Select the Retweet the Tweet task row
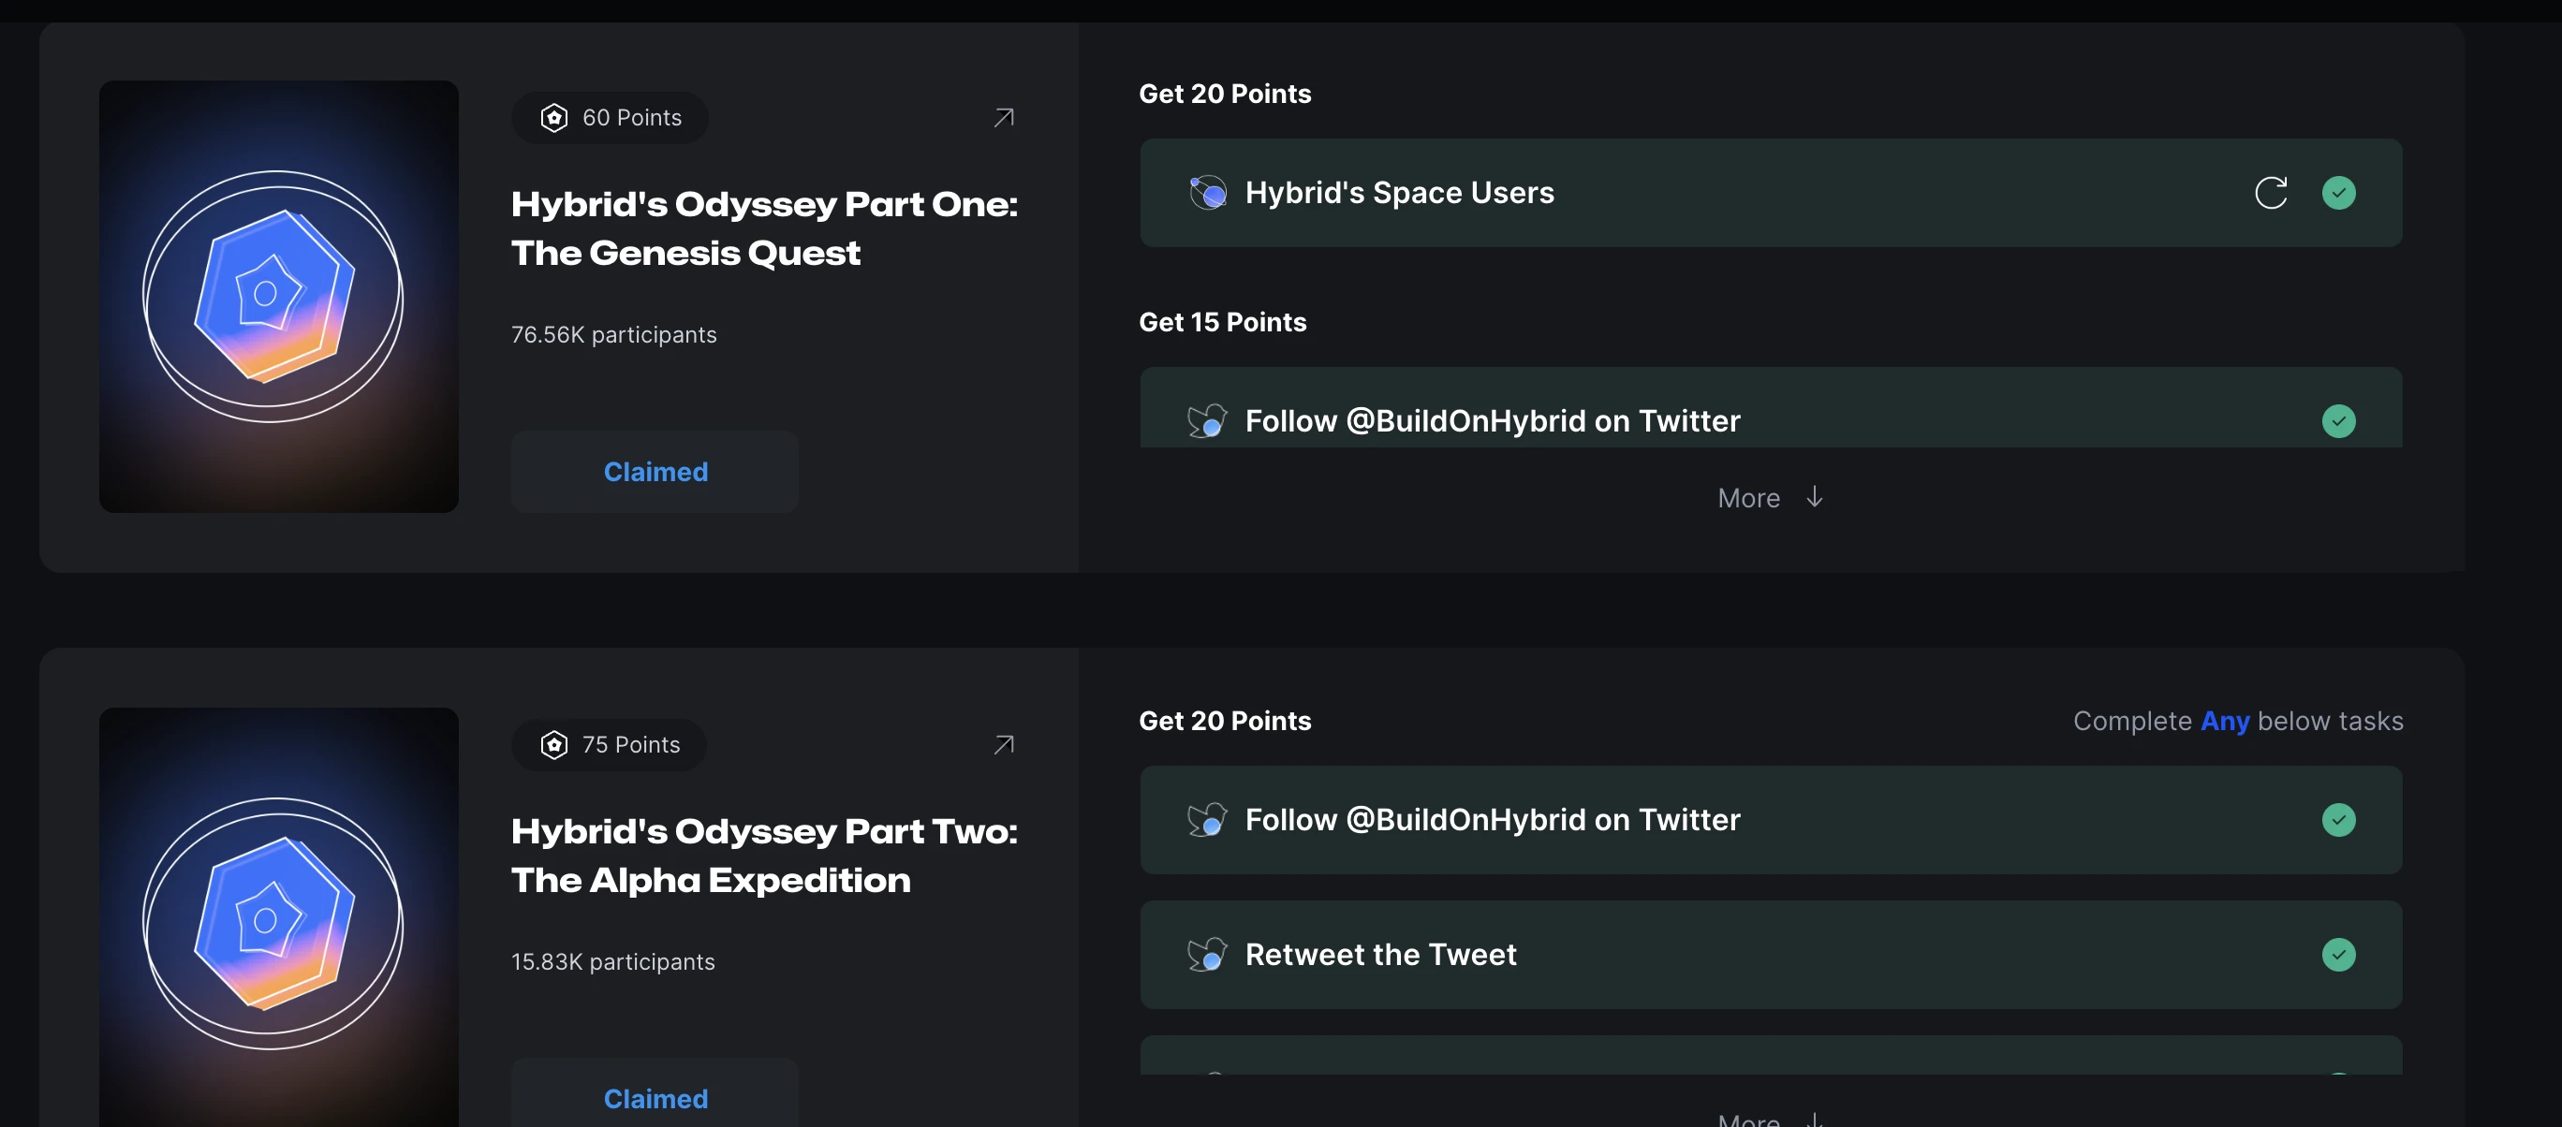This screenshot has width=2562, height=1127. 1771,955
